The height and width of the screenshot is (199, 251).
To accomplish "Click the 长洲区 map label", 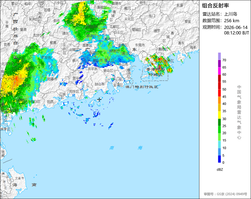I will click(34, 19).
